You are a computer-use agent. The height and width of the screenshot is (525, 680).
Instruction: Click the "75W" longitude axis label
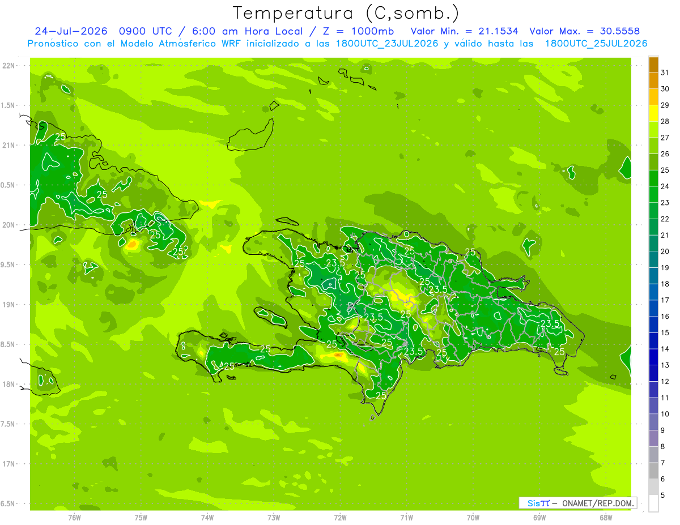tap(141, 517)
